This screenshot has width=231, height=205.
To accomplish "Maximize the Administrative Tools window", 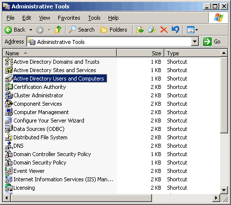I will (215, 6).
